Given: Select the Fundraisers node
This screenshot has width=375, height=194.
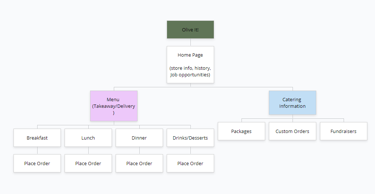Looking at the screenshot, I should 343,131.
